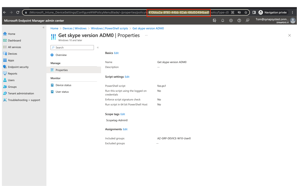Open Device status under Monitor
The width and height of the screenshot is (297, 186).
click(63, 85)
